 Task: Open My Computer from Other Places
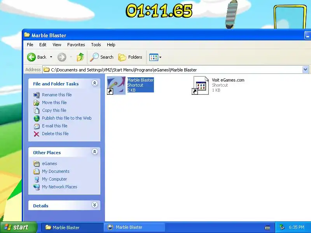(54, 179)
